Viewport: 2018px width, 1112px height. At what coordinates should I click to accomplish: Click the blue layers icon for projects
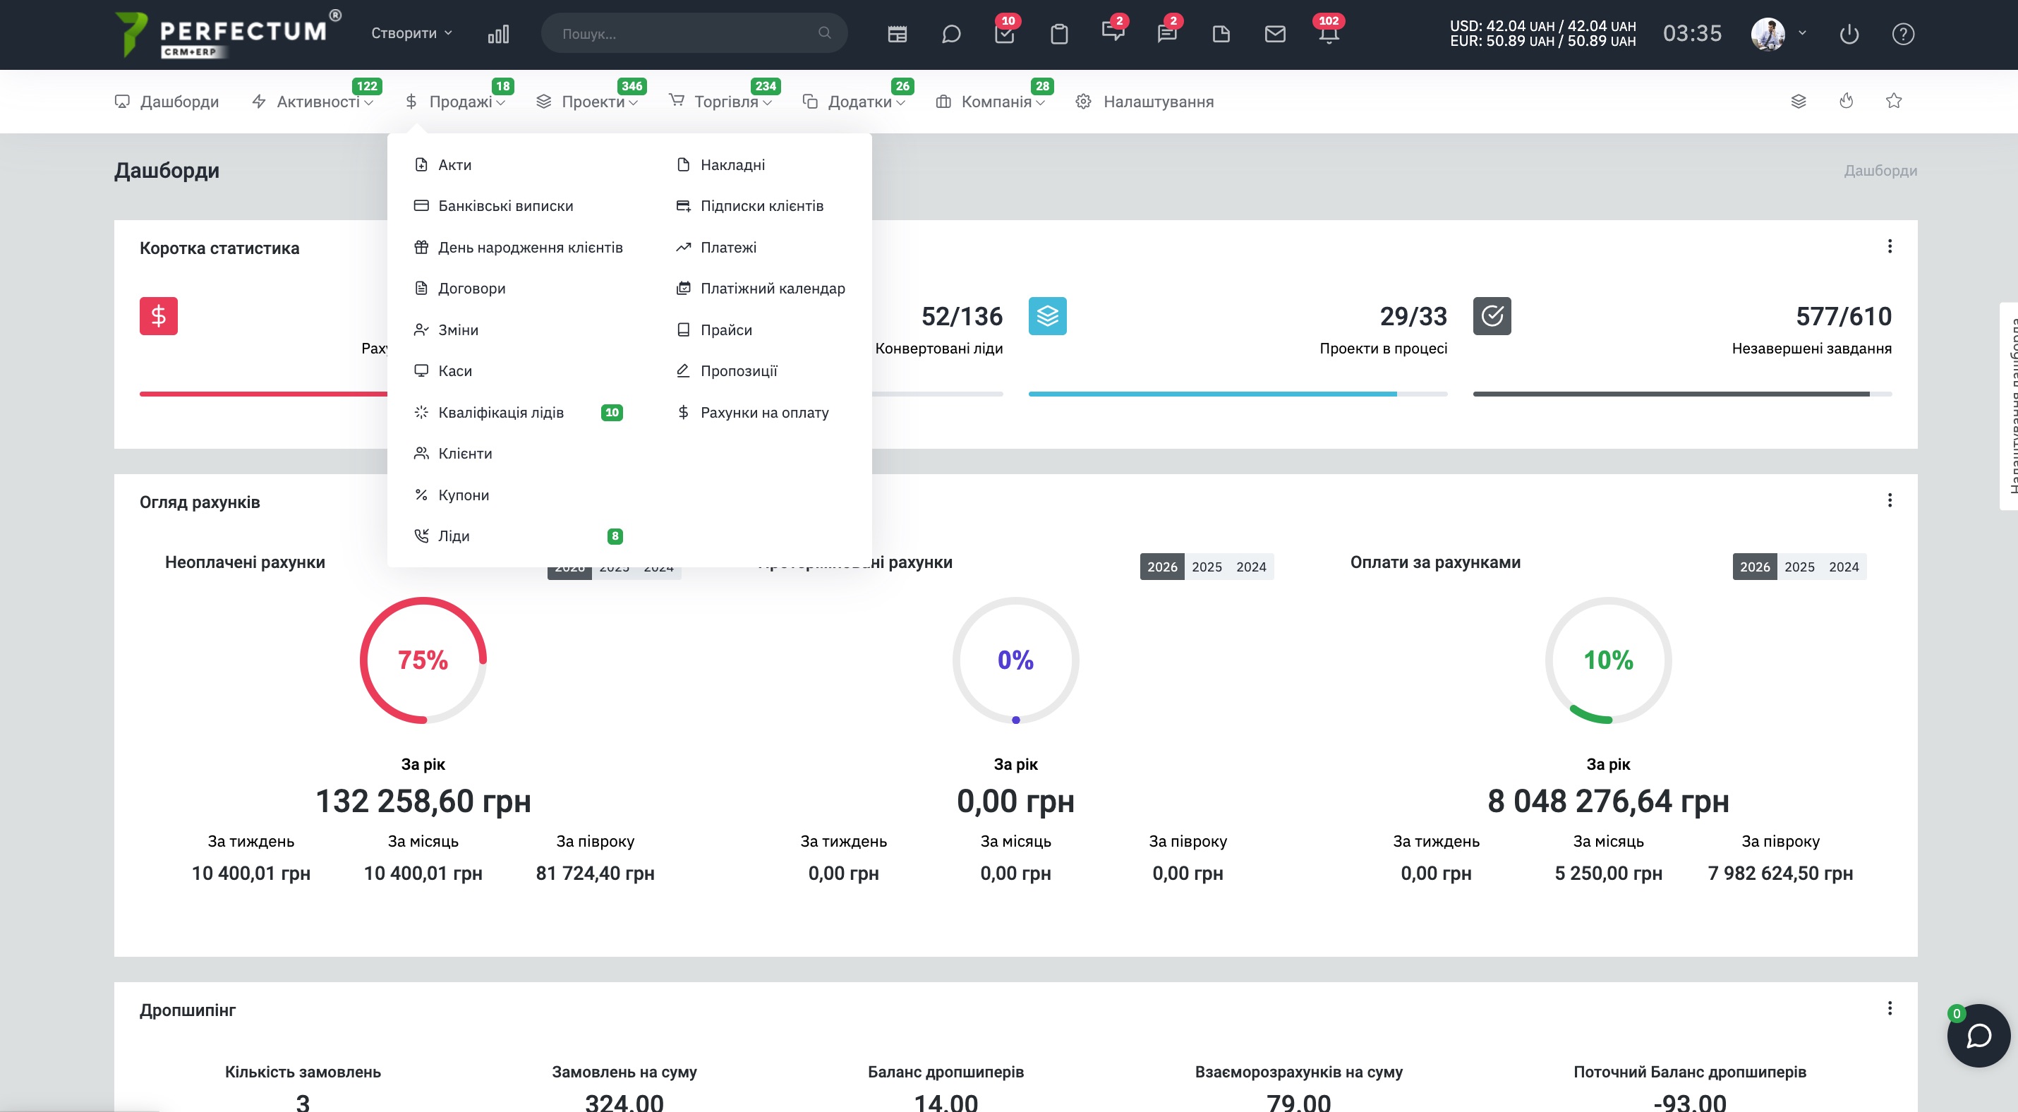coord(1047,316)
